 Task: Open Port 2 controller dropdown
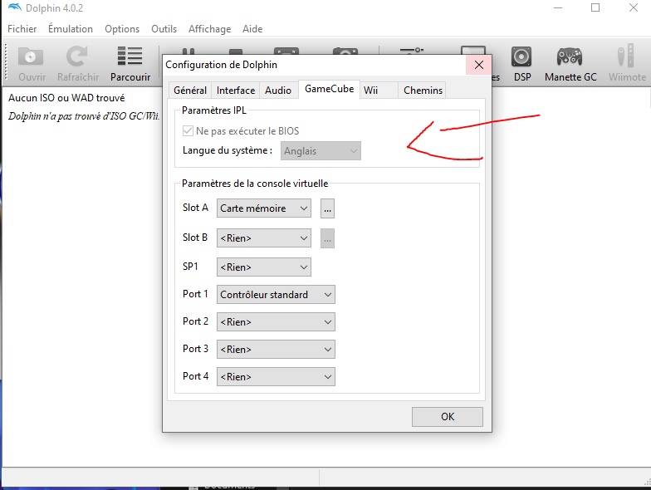coord(276,322)
